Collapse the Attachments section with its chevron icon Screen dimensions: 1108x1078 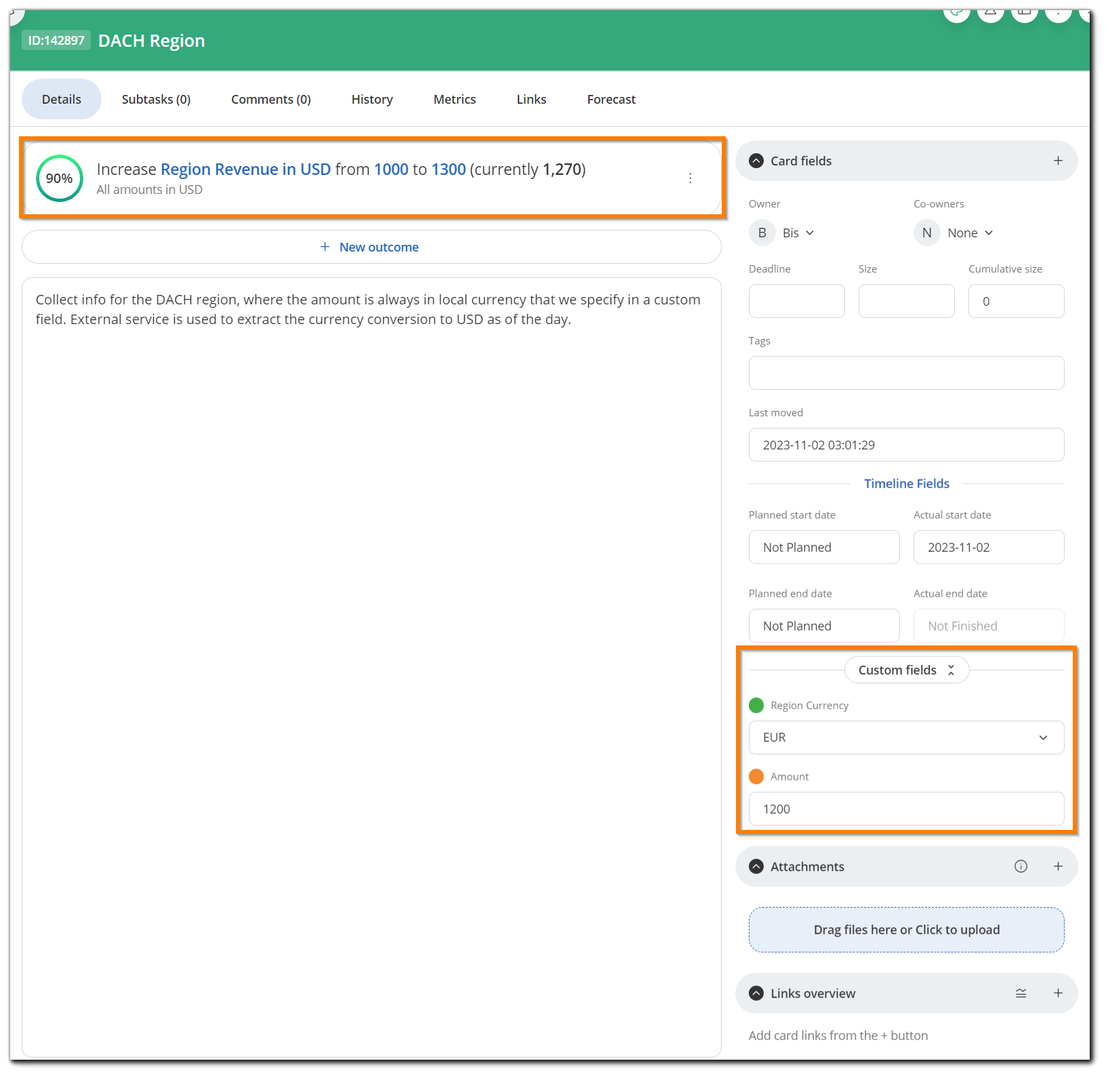[756, 866]
